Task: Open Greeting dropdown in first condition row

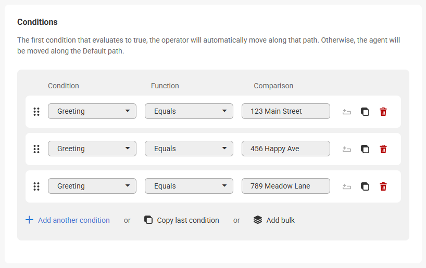Action: click(92, 111)
